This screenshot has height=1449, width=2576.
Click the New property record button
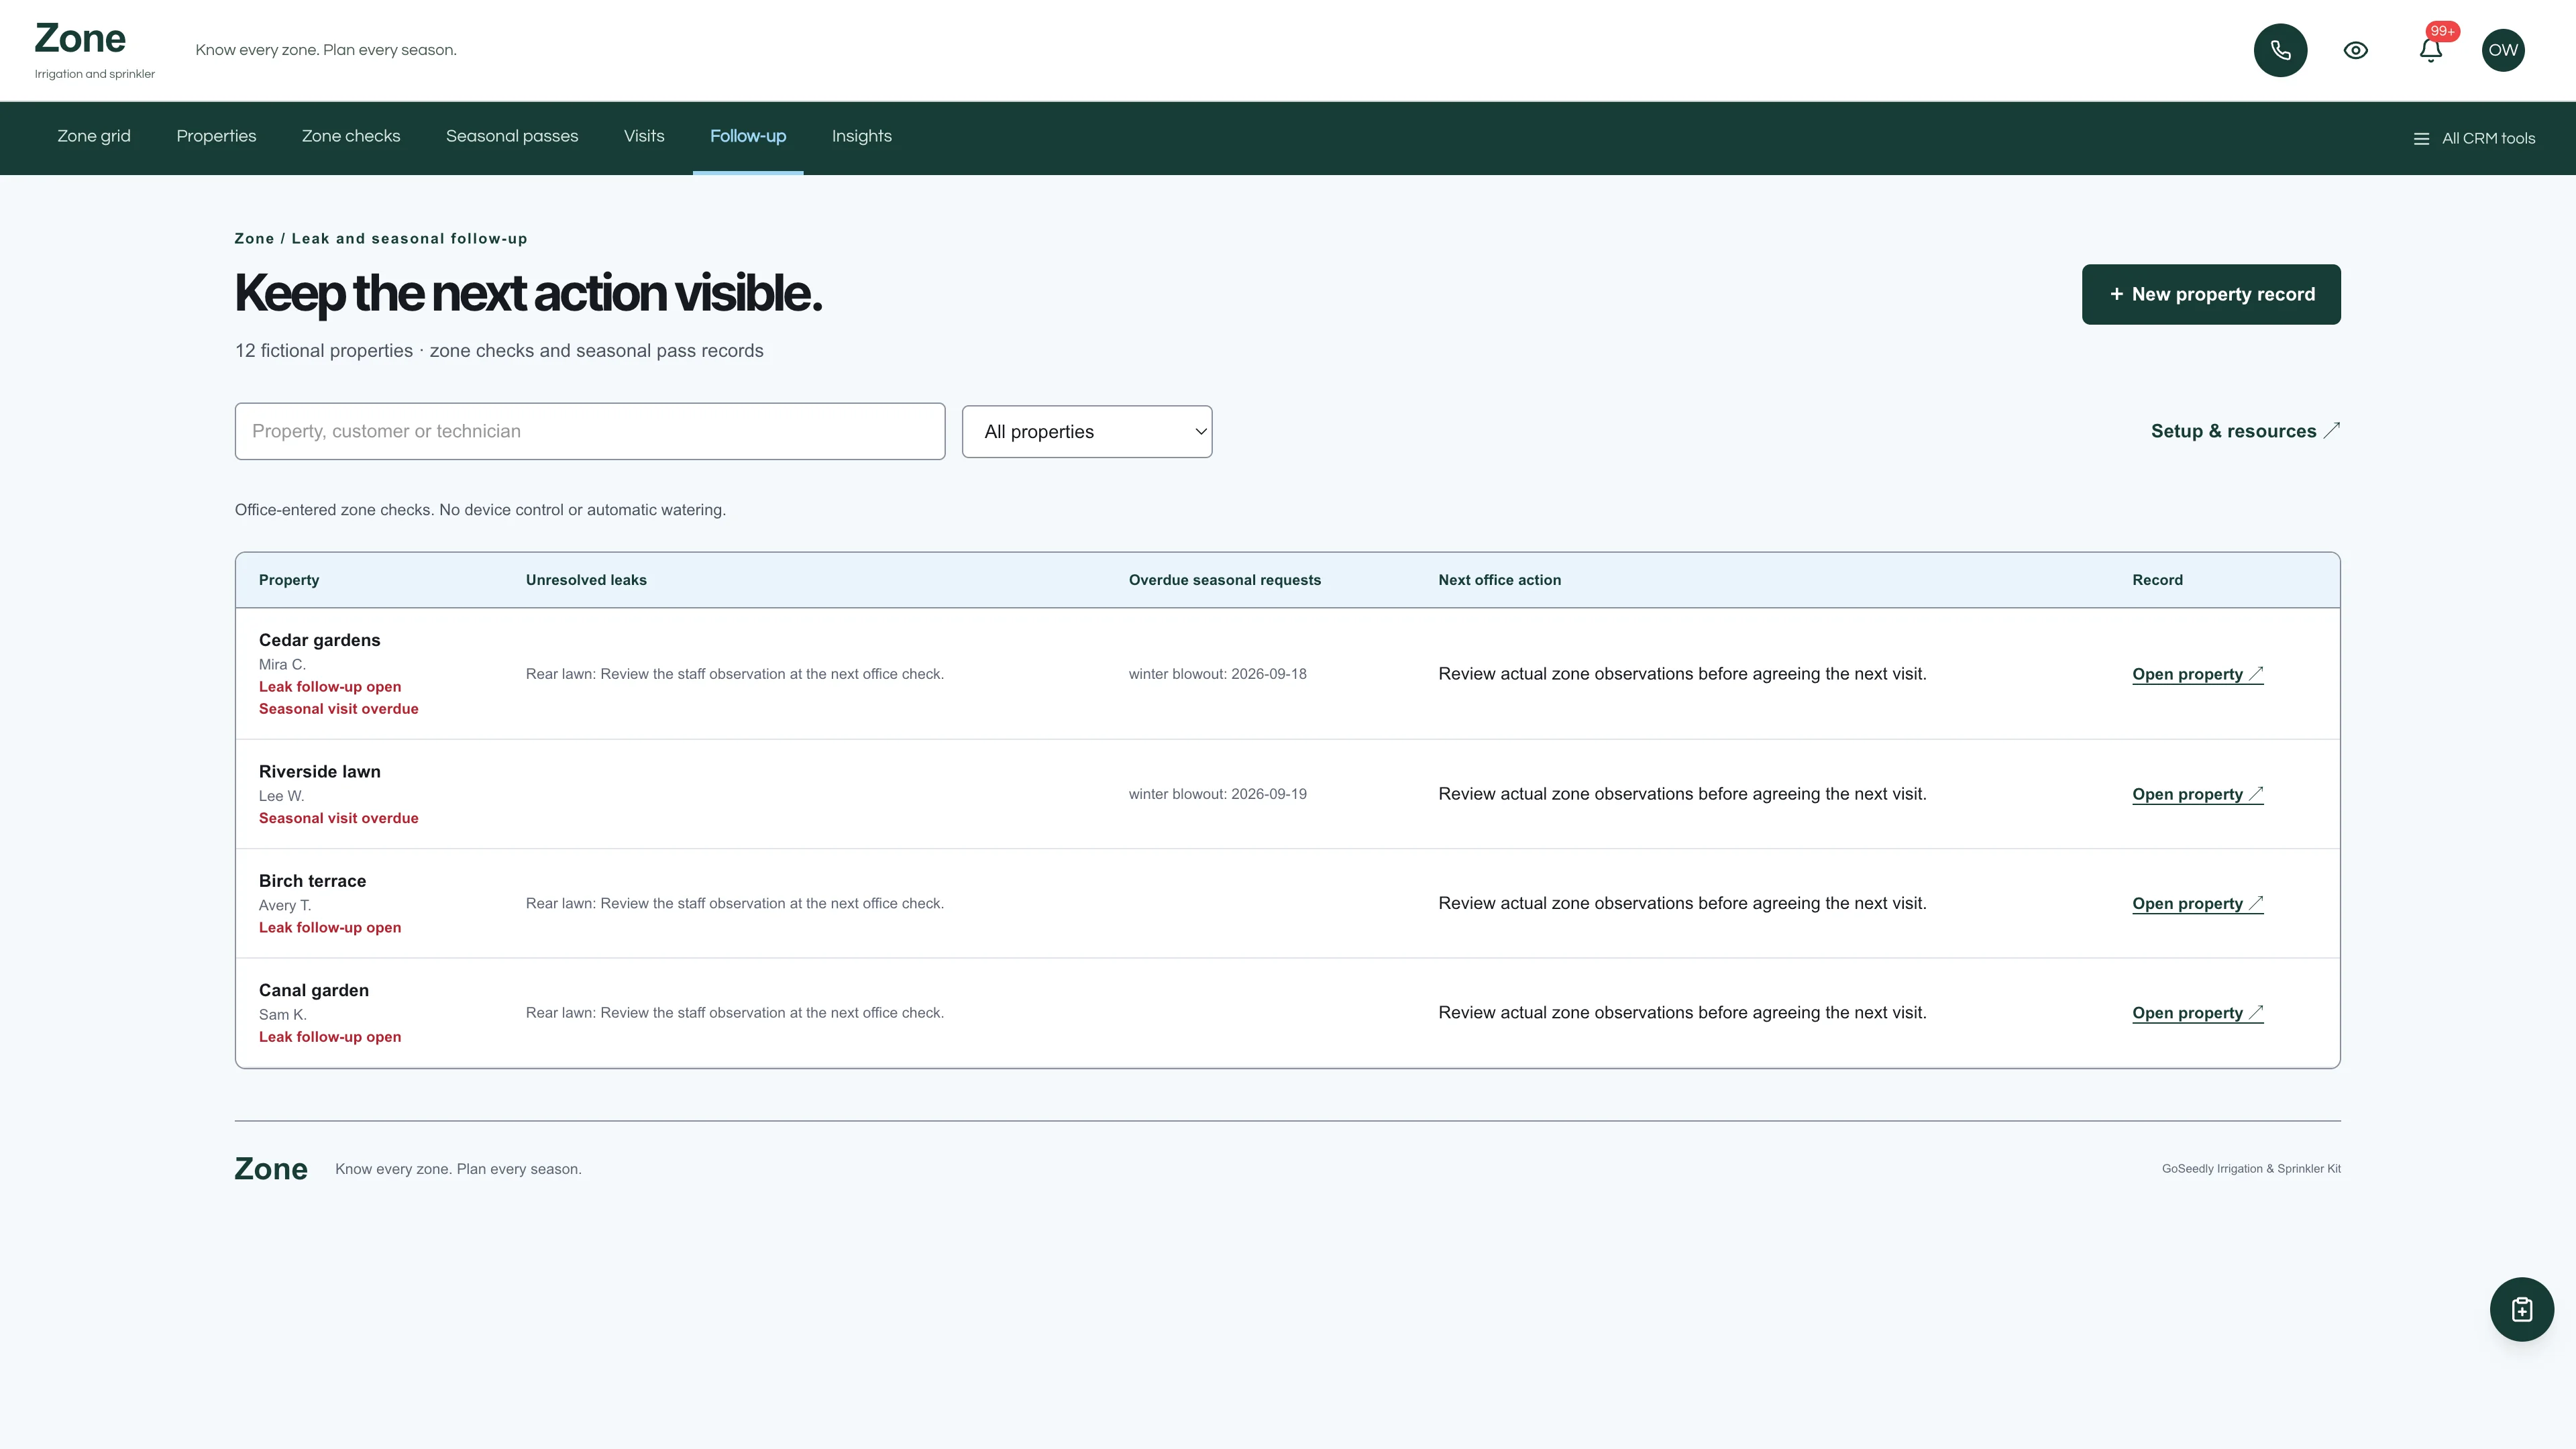[x=2211, y=294]
